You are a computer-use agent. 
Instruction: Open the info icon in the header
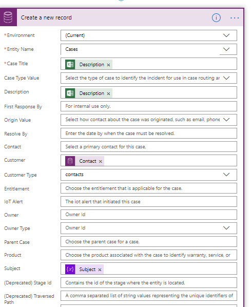pyautogui.click(x=216, y=18)
